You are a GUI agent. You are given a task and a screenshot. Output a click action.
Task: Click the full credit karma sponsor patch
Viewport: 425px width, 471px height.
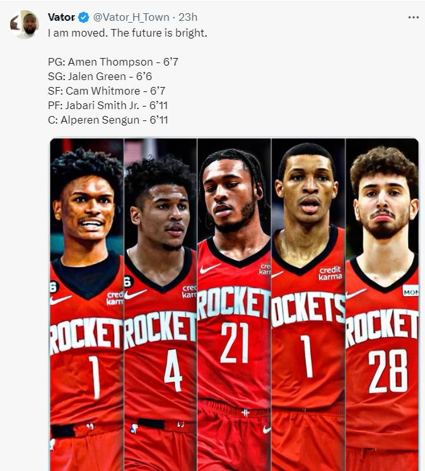click(330, 273)
